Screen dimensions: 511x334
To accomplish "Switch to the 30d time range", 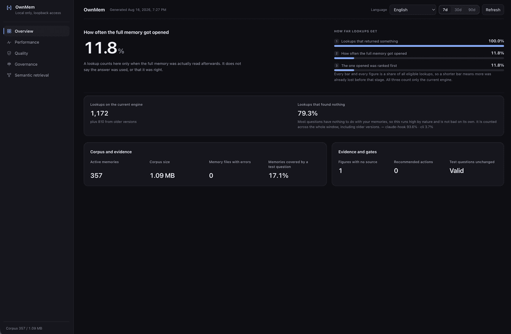I will [458, 10].
